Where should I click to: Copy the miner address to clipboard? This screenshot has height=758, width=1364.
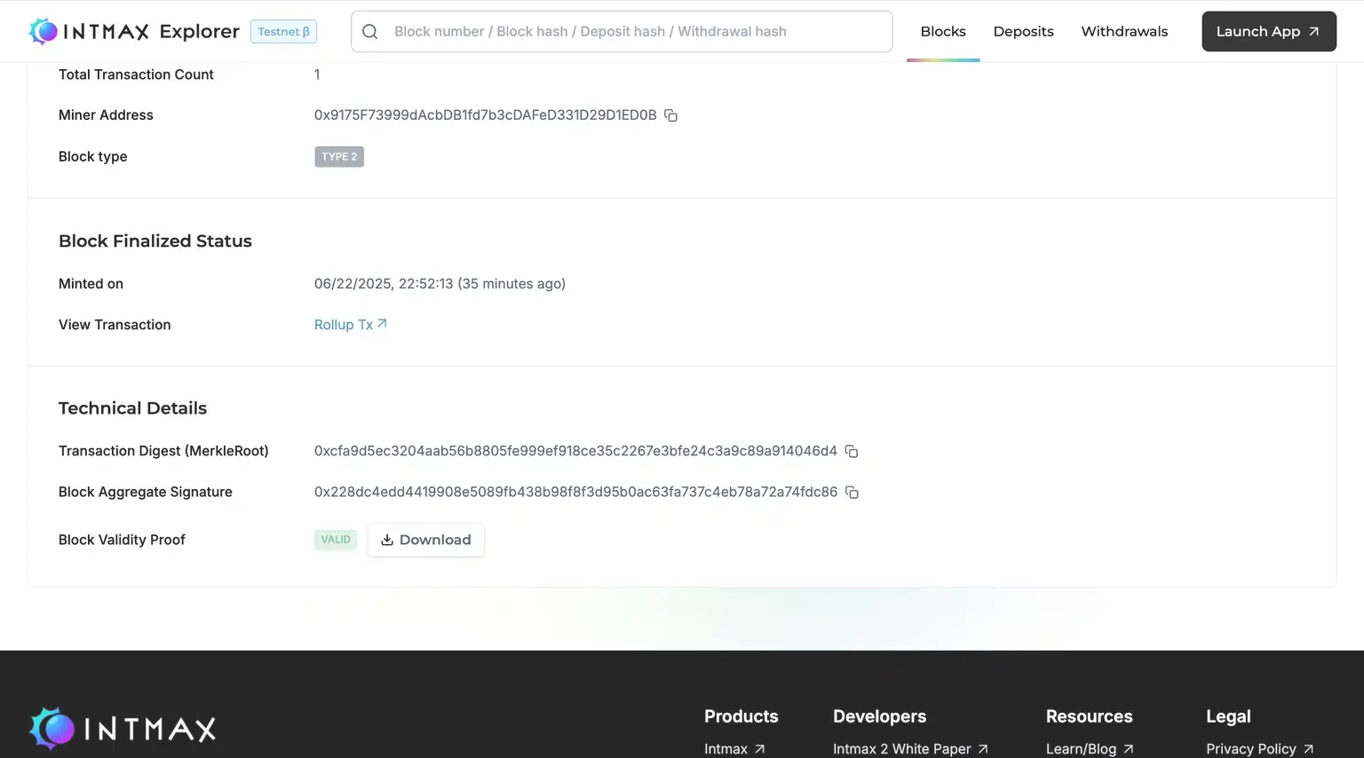tap(670, 115)
